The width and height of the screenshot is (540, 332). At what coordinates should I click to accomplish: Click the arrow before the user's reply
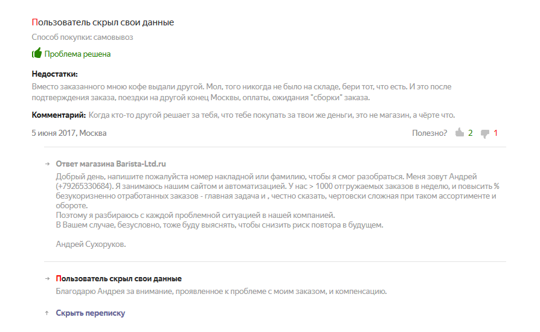48,279
